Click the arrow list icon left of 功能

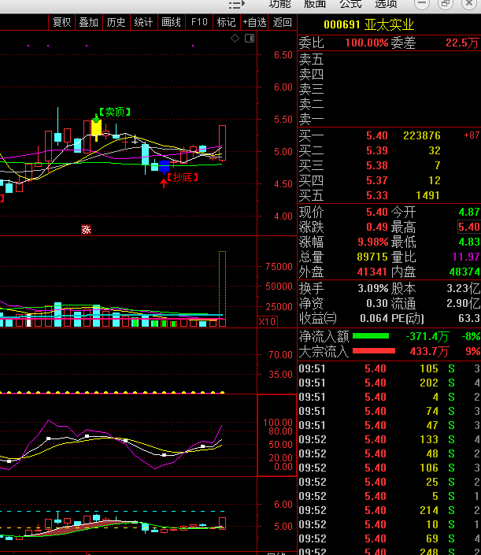237,4
